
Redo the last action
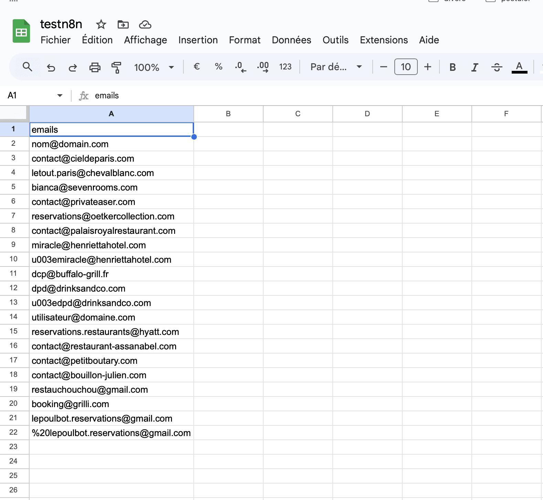[x=73, y=67]
